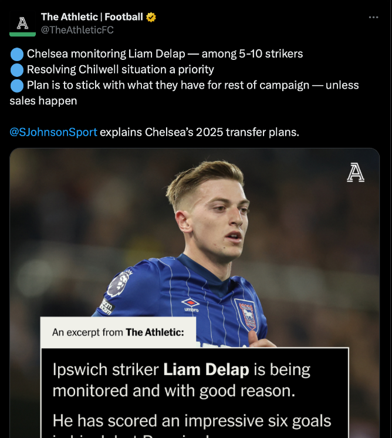Click bold 'Liam Delap' in the excerpt
The height and width of the screenshot is (438, 392).
click(206, 370)
